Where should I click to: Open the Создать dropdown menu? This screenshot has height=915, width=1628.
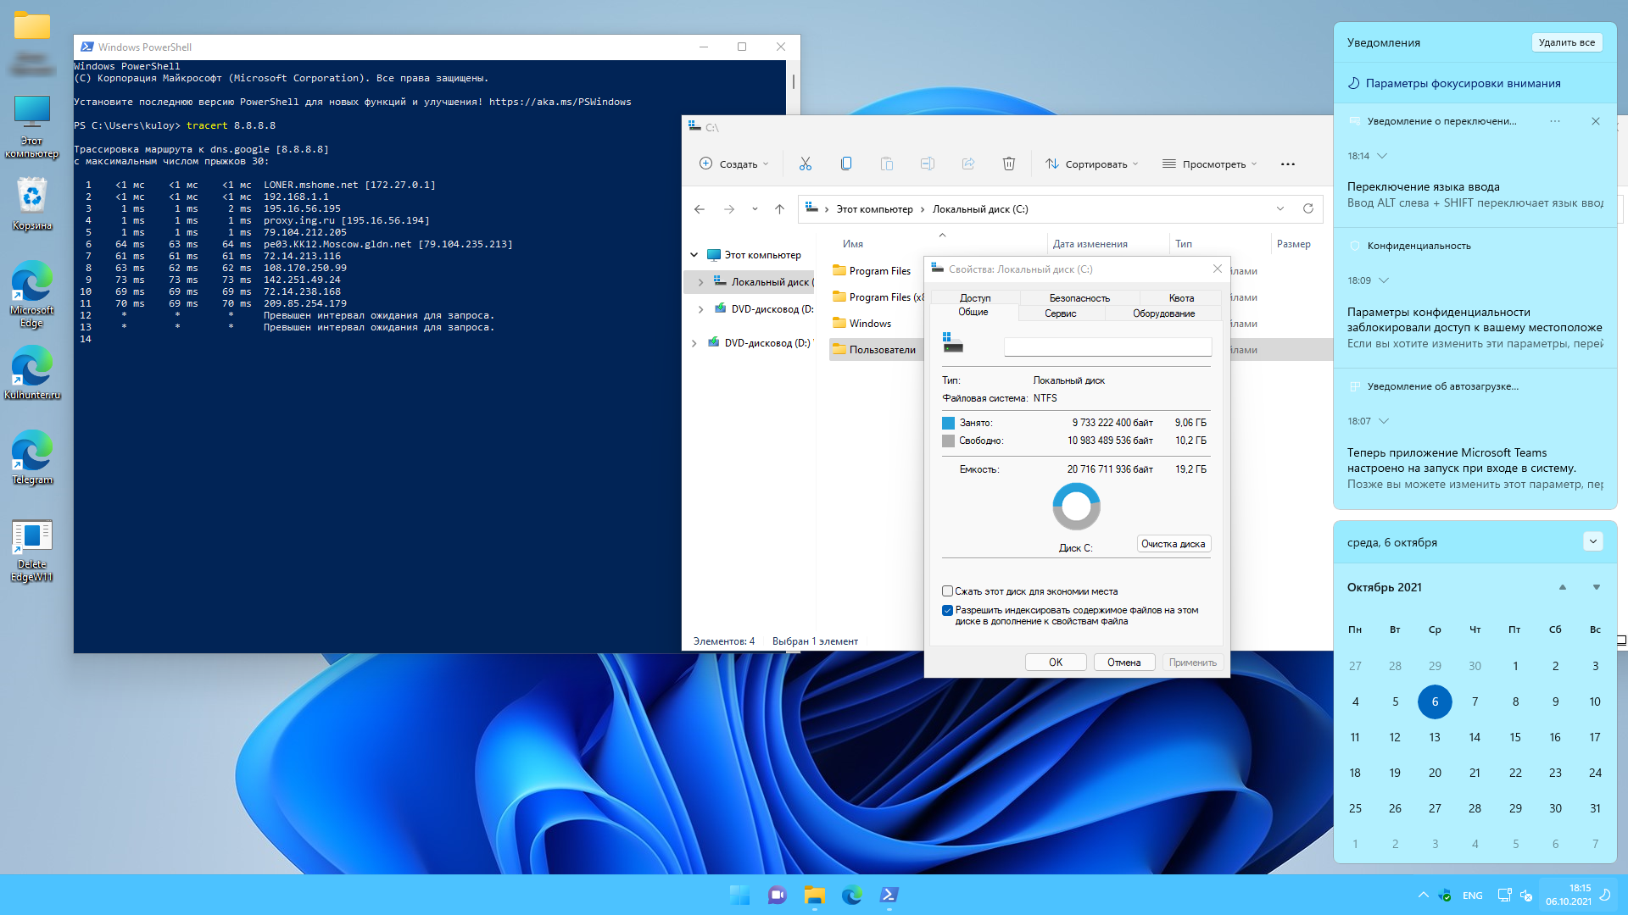733,164
